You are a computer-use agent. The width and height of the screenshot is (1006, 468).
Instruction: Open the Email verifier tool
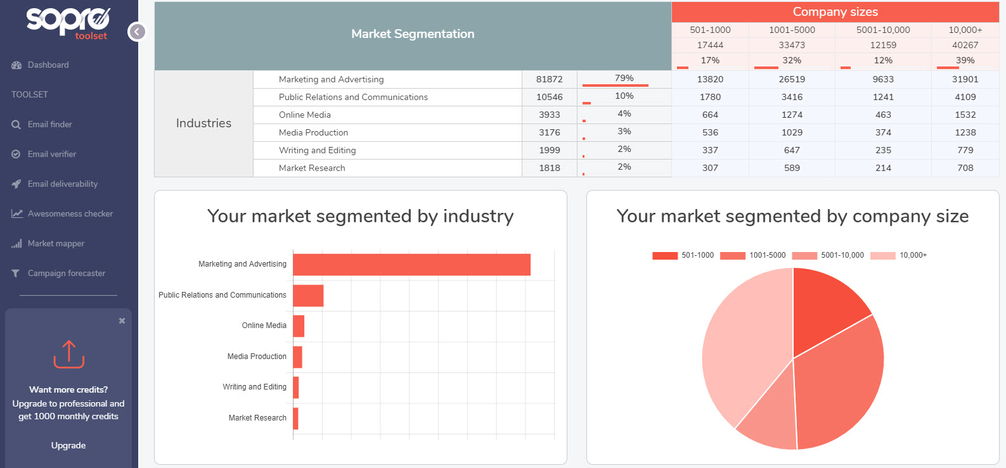click(x=51, y=154)
